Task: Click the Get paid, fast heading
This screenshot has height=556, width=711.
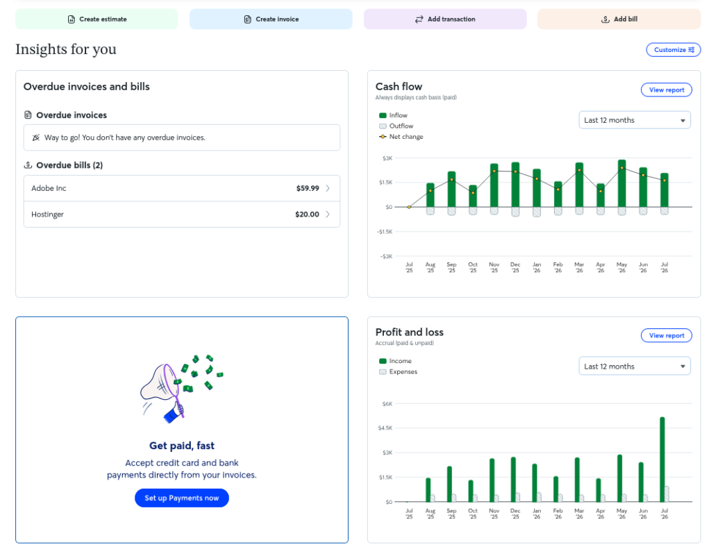Action: 182,446
